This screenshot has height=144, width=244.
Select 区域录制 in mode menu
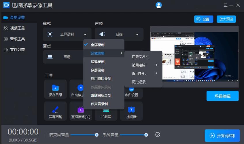coord(104,53)
